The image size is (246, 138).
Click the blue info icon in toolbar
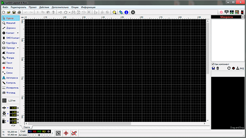126,12
